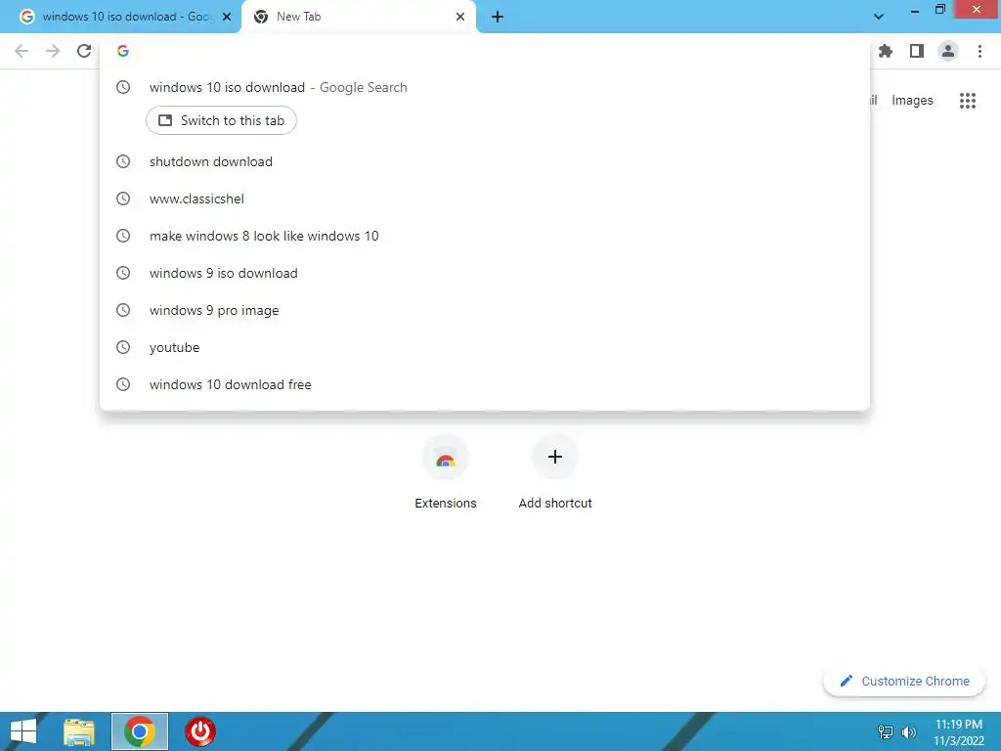The height and width of the screenshot is (751, 1001).
Task: Pick make windows 8 look like windows 10
Action: (x=485, y=236)
